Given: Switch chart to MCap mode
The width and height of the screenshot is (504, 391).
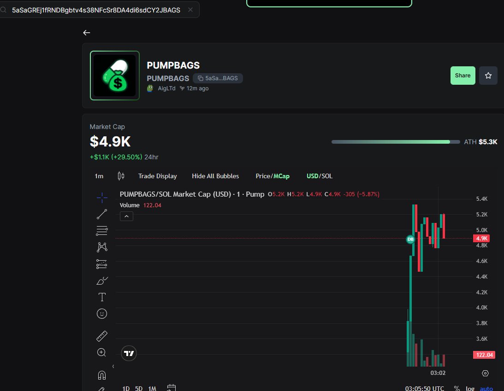Looking at the screenshot, I should click(282, 176).
